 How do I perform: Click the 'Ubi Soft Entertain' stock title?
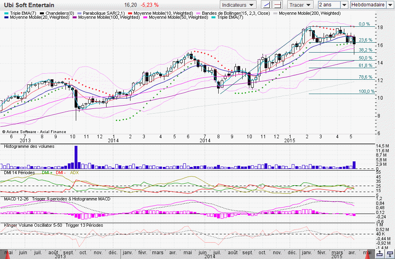(29, 5)
